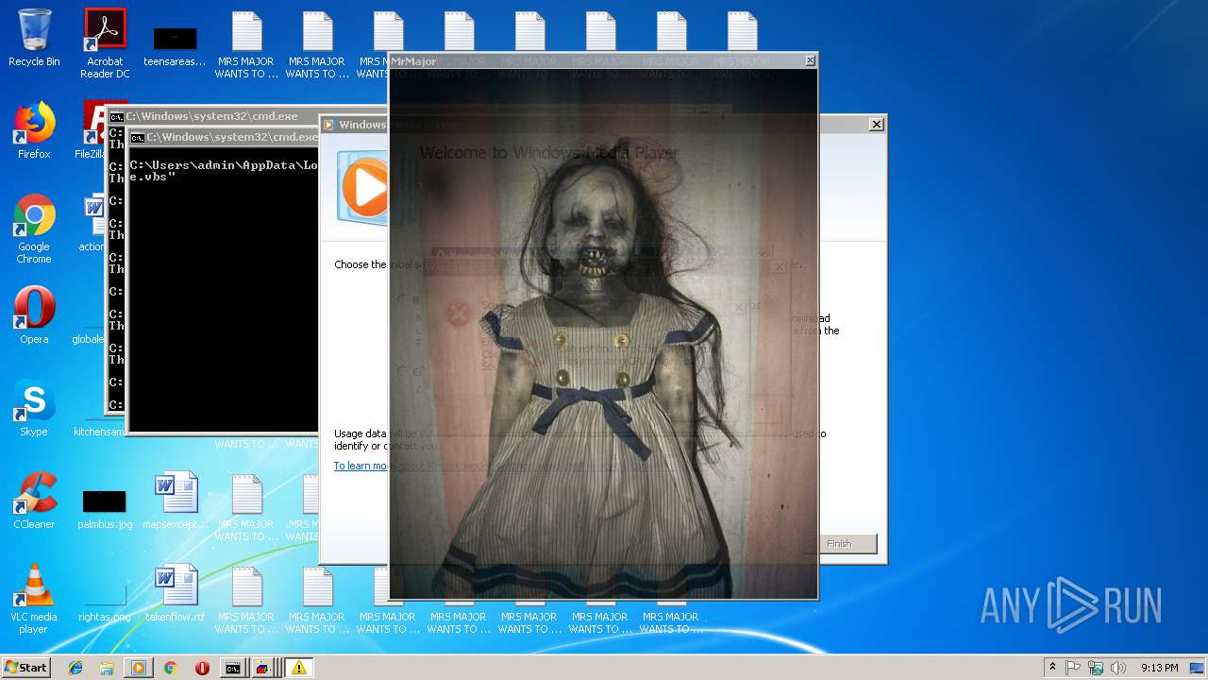The width and height of the screenshot is (1208, 680).
Task: Click the yellow warning taskbar button
Action: [x=298, y=668]
